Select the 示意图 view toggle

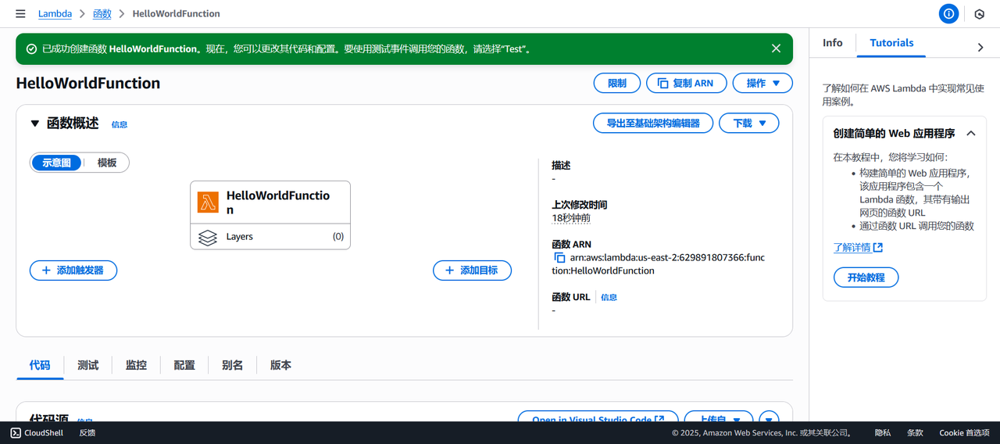tap(56, 163)
